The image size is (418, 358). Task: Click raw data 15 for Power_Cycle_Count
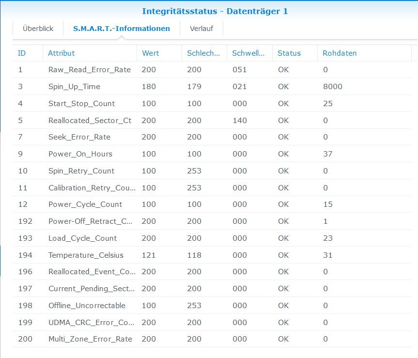[x=328, y=204]
